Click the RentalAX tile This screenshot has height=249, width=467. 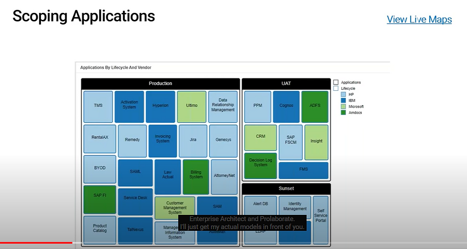tap(100, 139)
